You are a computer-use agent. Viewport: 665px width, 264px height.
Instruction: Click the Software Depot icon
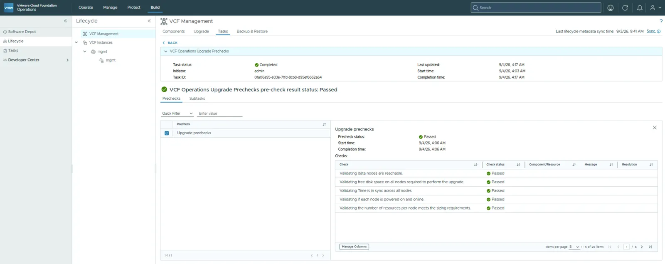5,32
